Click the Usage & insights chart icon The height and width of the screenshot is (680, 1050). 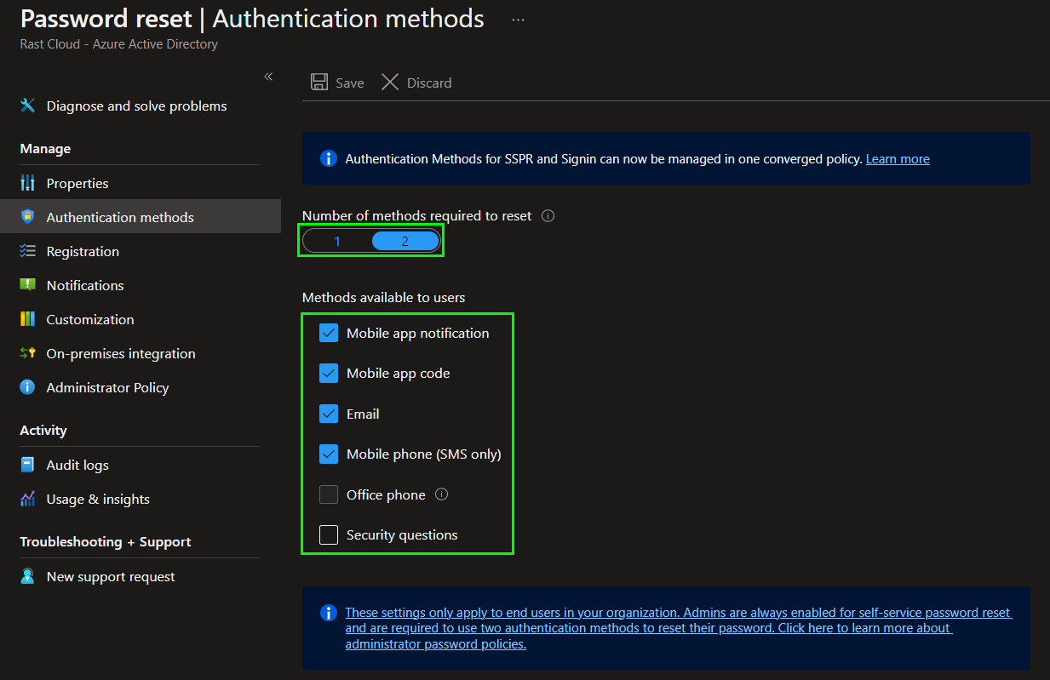pyautogui.click(x=28, y=499)
